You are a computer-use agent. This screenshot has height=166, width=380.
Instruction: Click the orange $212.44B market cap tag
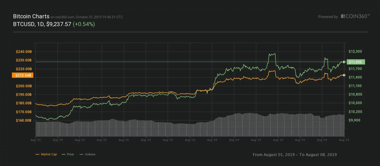23,75
